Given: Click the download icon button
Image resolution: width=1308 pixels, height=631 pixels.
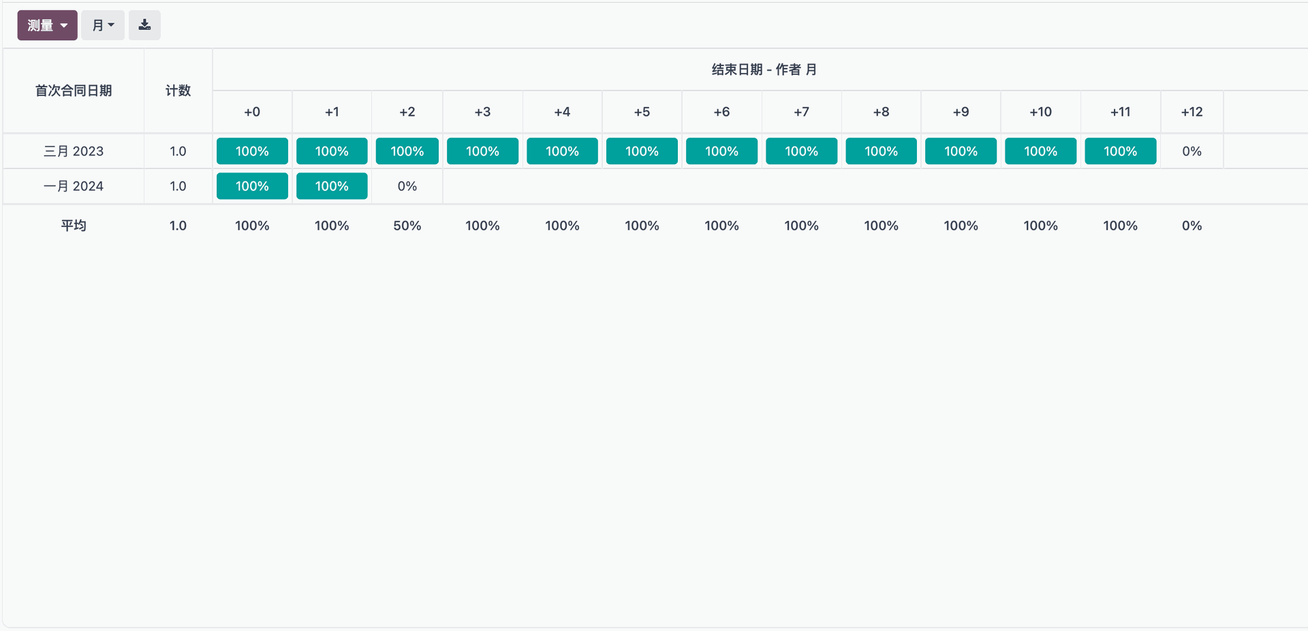Looking at the screenshot, I should pos(144,25).
